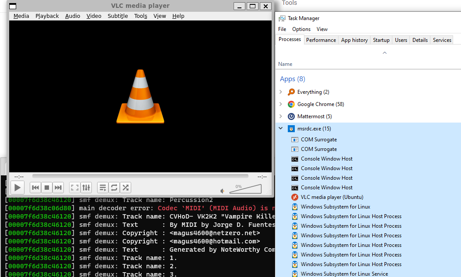Screen dimensions: 461x277
Task: Open the VLC Media menu
Action: (x=21, y=16)
